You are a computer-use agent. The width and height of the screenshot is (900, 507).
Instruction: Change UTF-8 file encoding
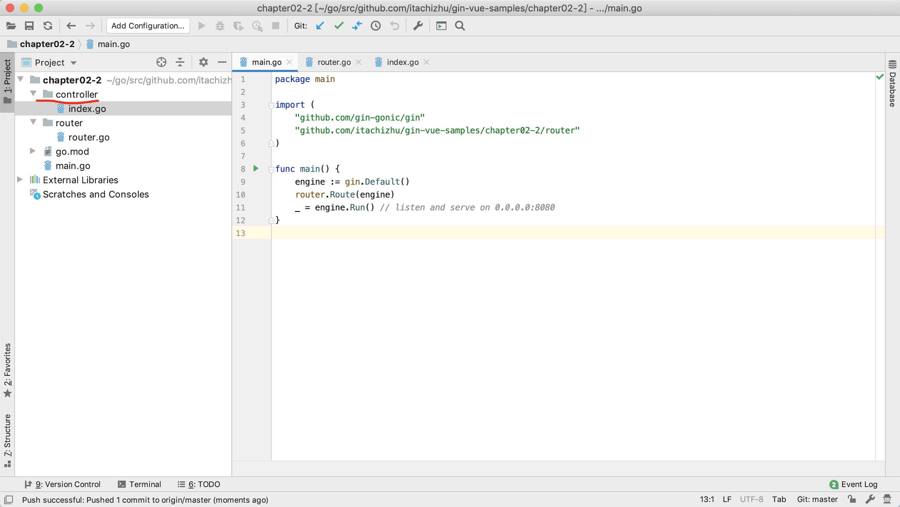751,500
